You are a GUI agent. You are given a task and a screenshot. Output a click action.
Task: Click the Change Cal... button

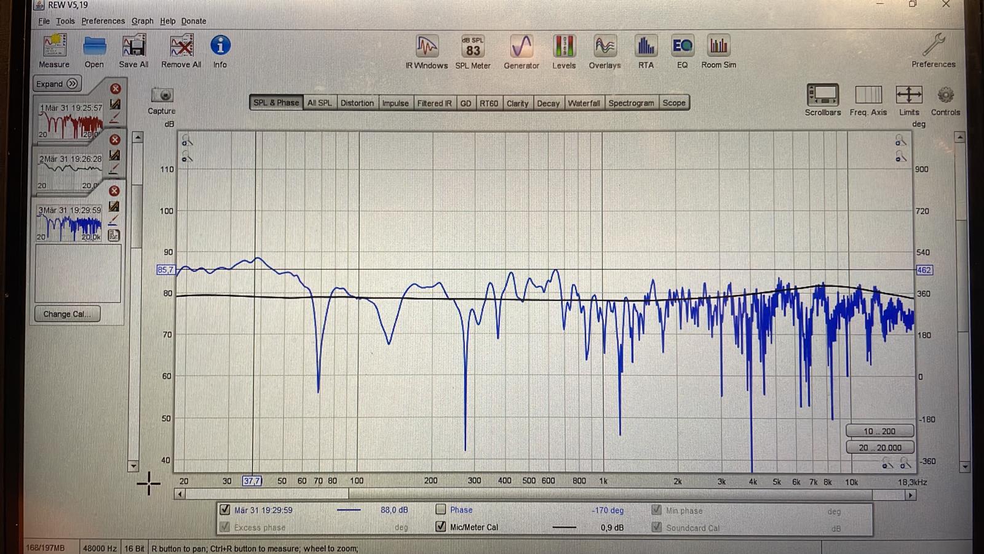(x=67, y=314)
